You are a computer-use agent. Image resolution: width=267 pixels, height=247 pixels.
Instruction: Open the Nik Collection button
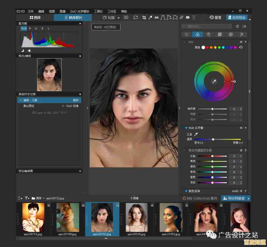(x=200, y=198)
